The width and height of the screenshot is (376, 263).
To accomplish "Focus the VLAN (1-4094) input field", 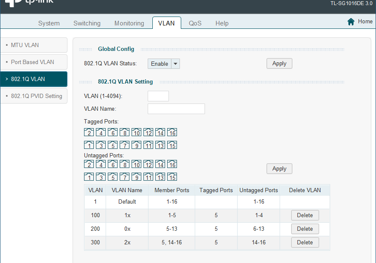I will point(158,96).
